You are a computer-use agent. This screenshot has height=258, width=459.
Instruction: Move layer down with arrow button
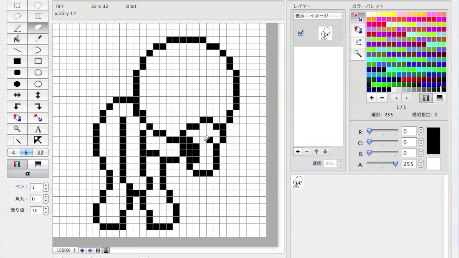click(x=325, y=152)
